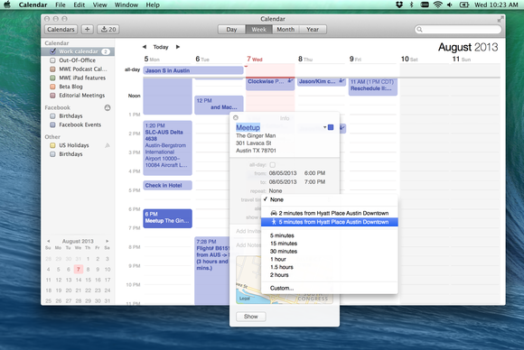Choose Custom... travel time option
The width and height of the screenshot is (524, 350).
[329, 288]
